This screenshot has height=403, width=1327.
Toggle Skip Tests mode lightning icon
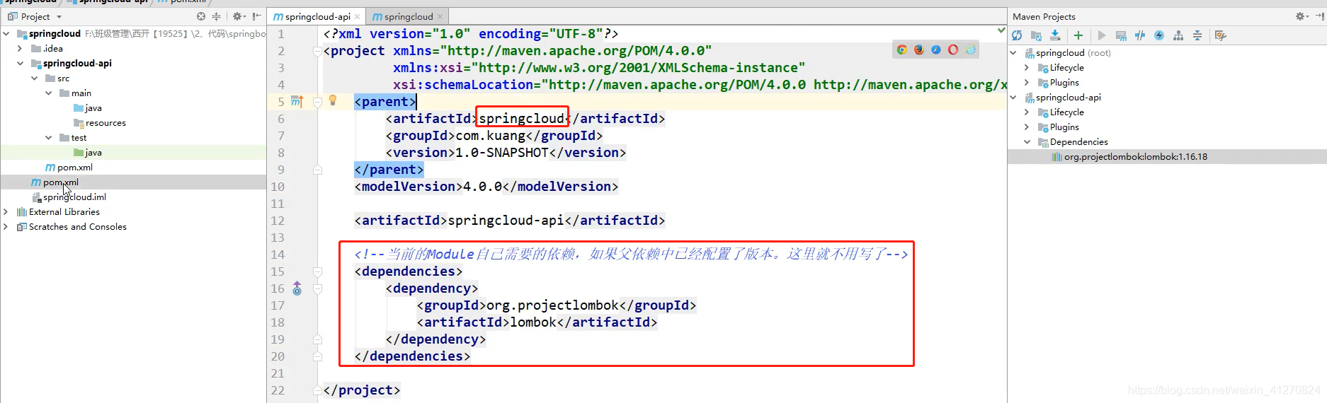[1159, 35]
